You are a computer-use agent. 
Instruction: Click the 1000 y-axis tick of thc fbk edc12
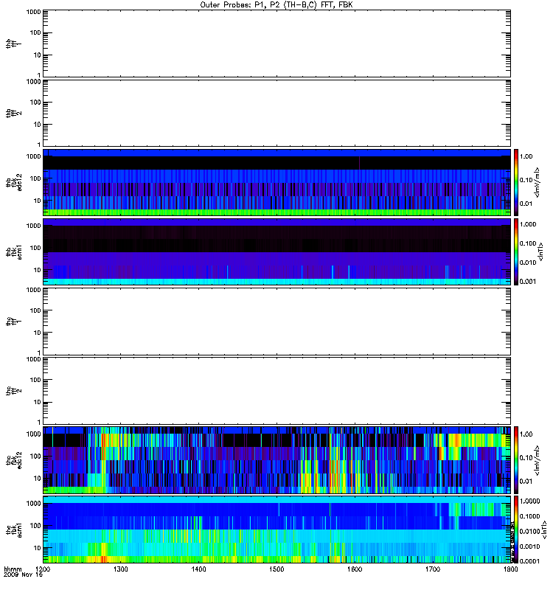33,434
